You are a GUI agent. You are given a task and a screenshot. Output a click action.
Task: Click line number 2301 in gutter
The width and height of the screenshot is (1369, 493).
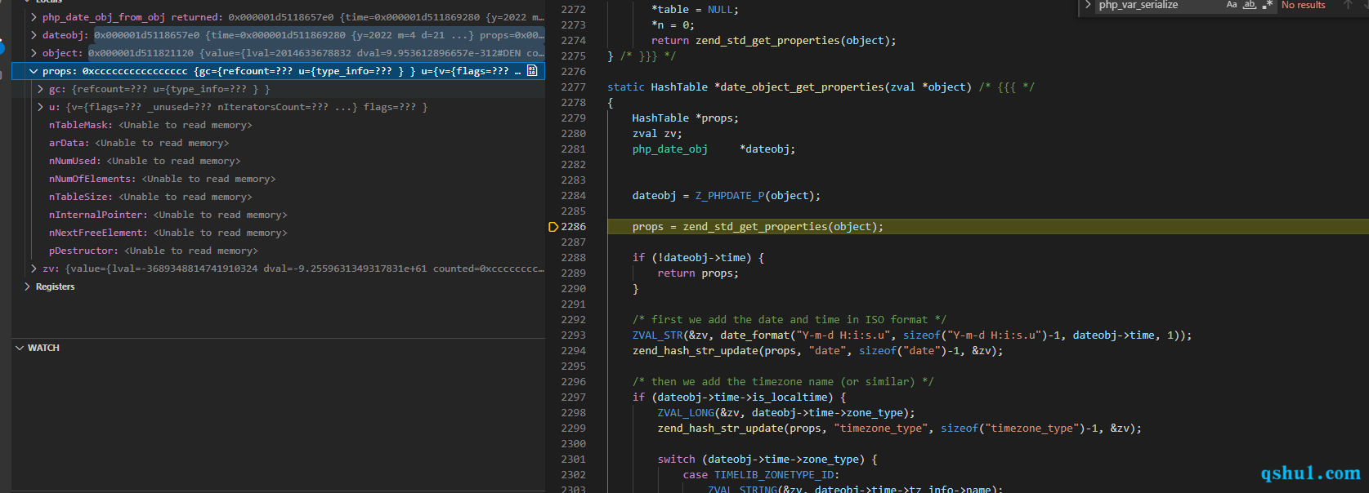pos(574,460)
